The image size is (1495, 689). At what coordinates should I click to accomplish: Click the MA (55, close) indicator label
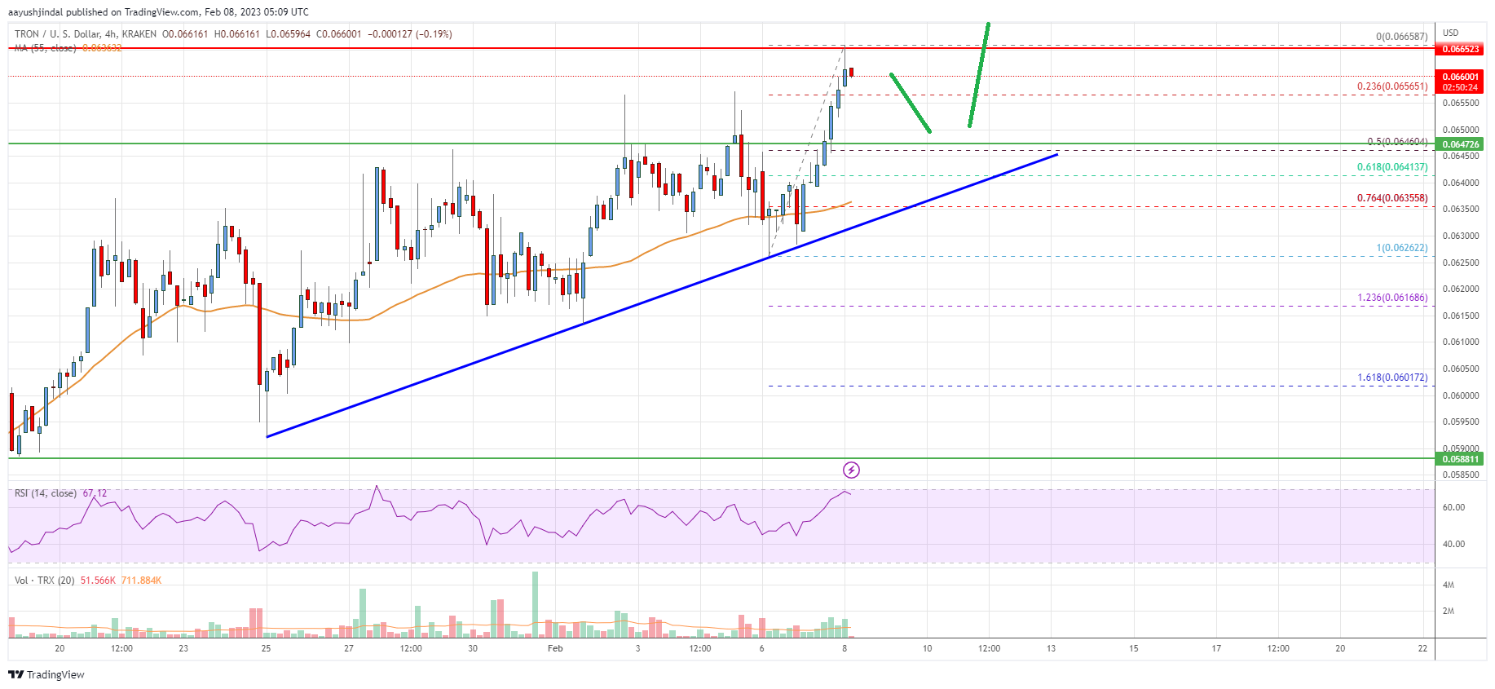pos(46,48)
